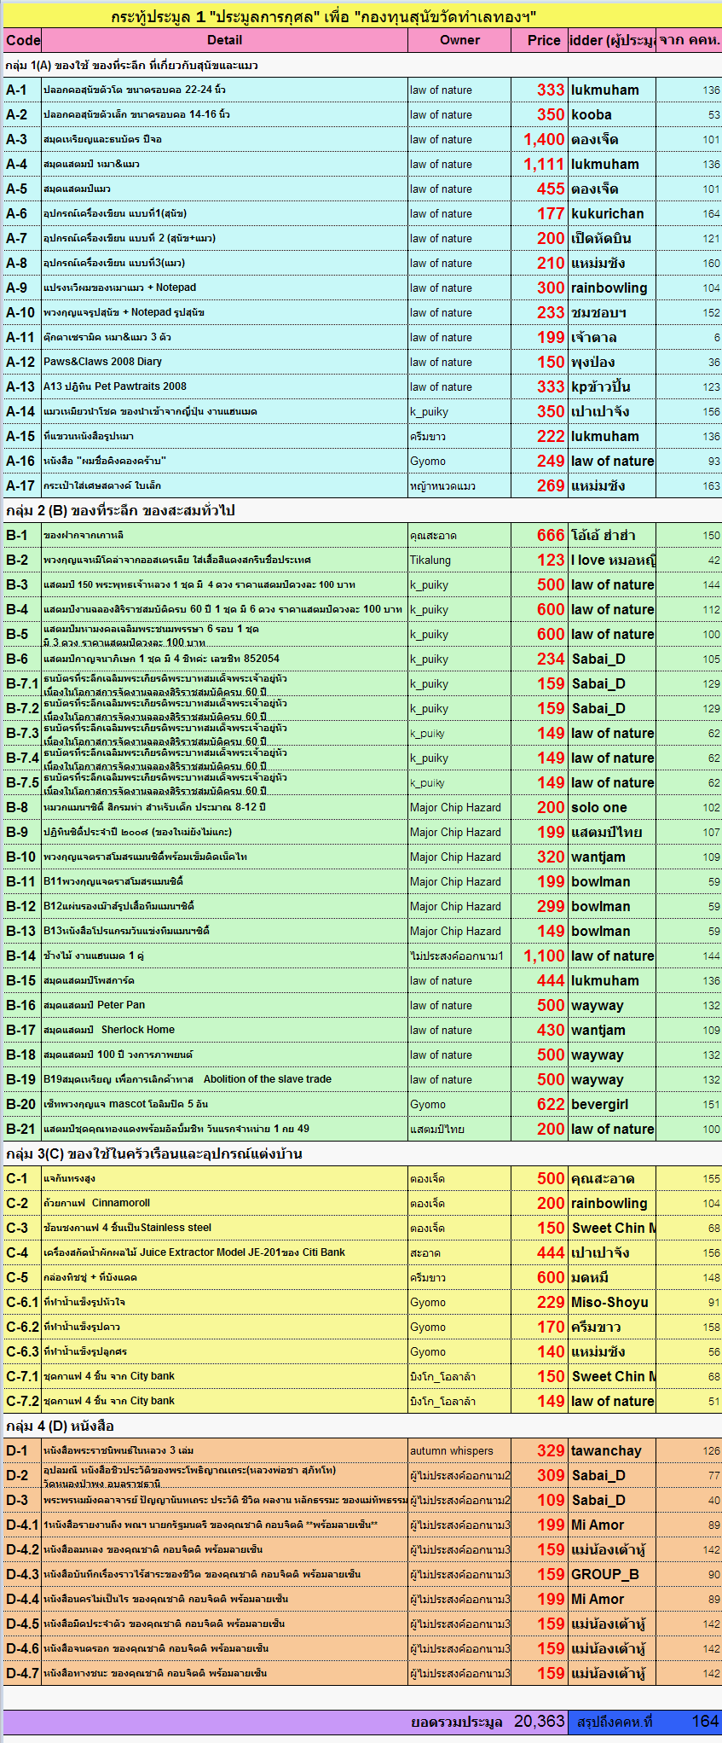Image resolution: width=722 pixels, height=1743 pixels.
Task: Click the "กลุ่ม 3(C)" group header
Action: tap(153, 1153)
